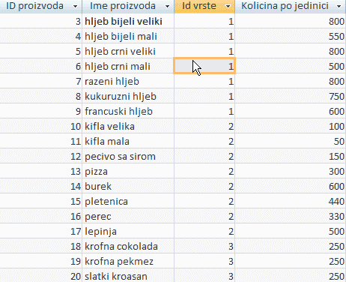This screenshot has width=346, height=282.
Task: Click the quantity cell 50 for kifla mala
Action: tap(291, 141)
